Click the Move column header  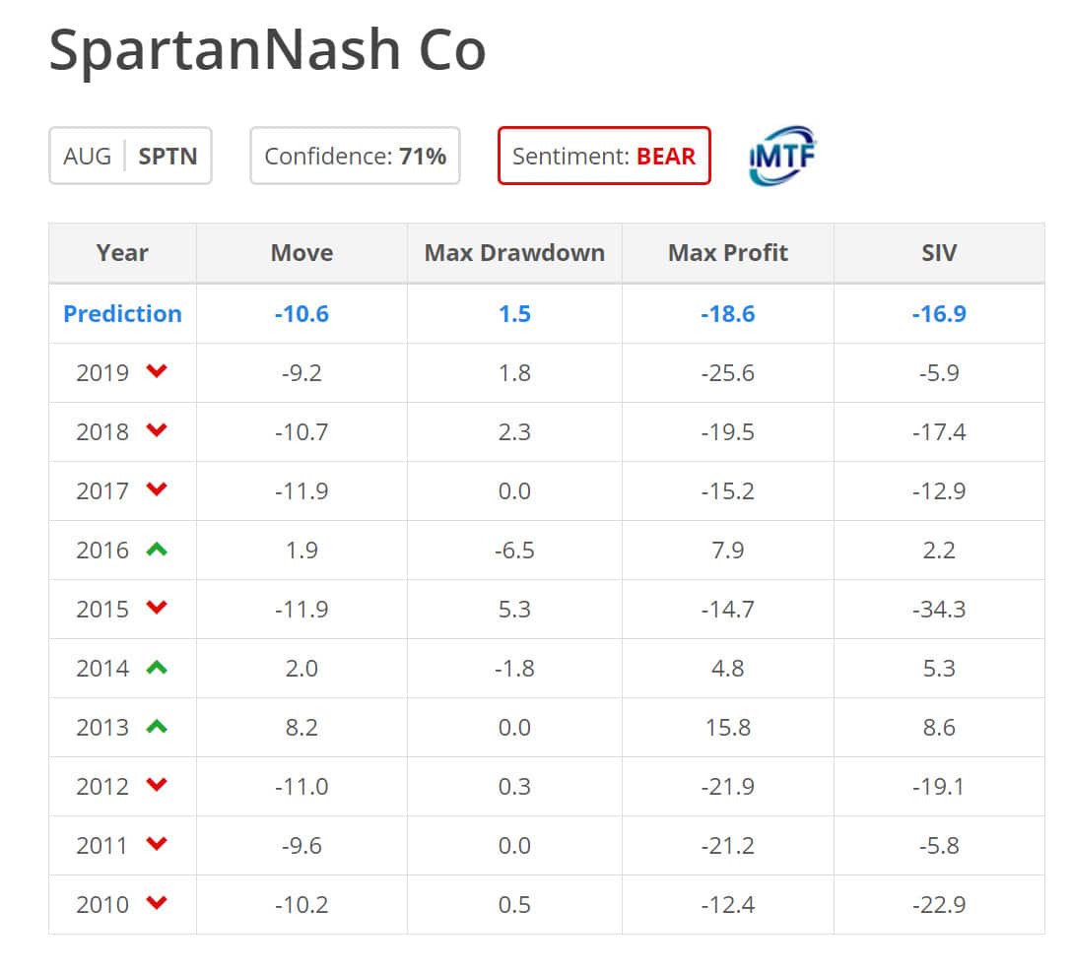click(x=301, y=253)
